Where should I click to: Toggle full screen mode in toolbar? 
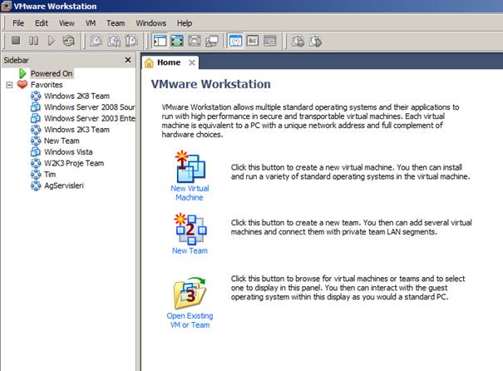pos(177,40)
